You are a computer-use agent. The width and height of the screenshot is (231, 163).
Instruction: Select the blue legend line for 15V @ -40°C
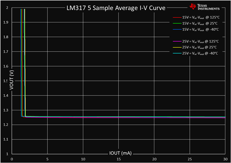(x=177, y=30)
